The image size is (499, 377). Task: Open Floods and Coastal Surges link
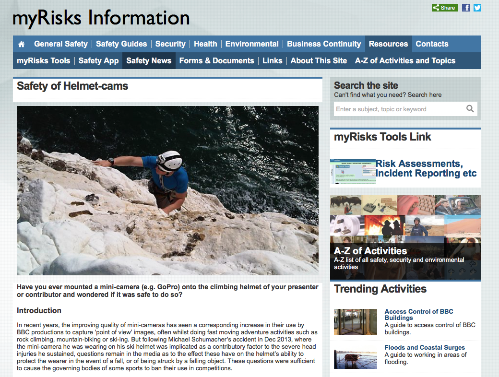click(x=425, y=347)
